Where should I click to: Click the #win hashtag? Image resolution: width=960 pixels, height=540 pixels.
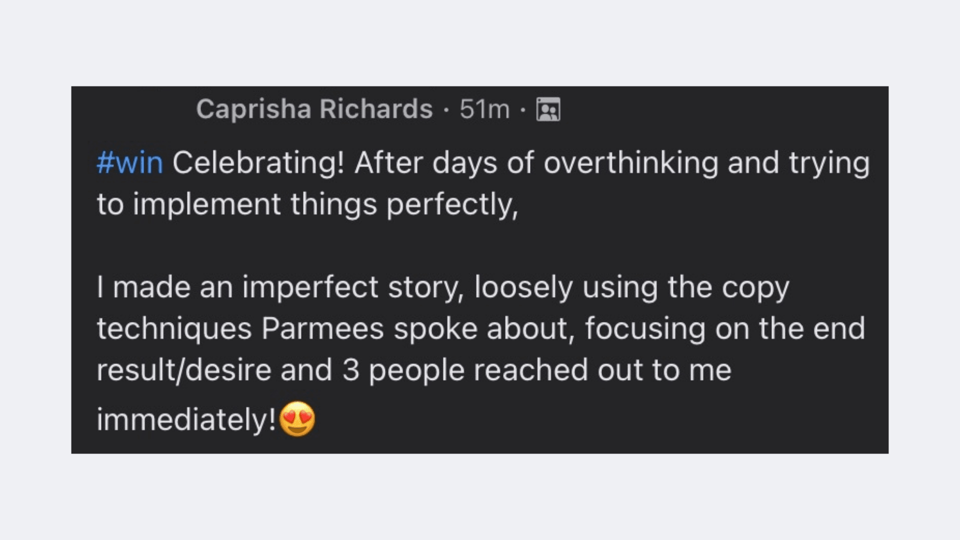pyautogui.click(x=130, y=163)
